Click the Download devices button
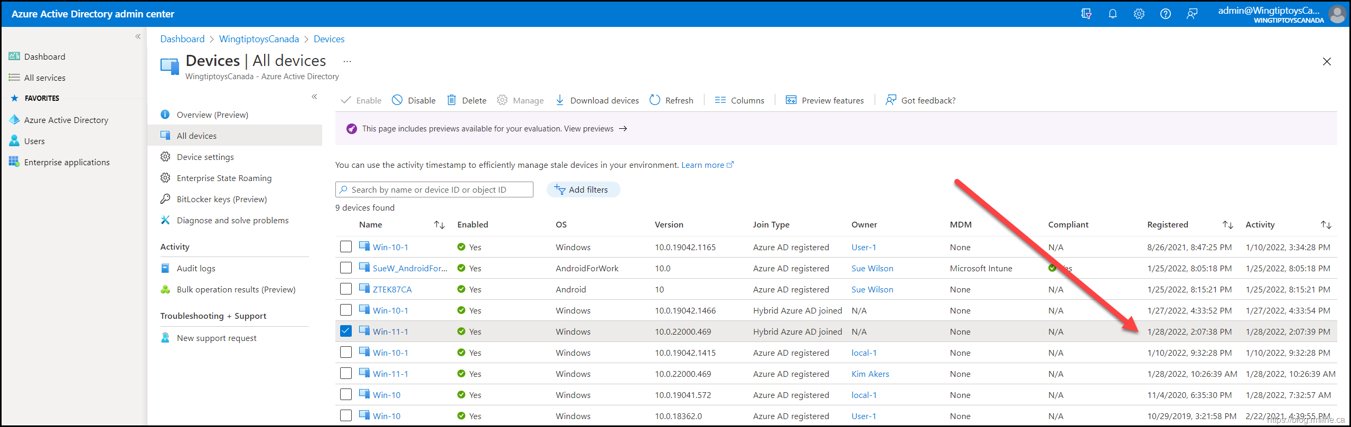The width and height of the screenshot is (1351, 427). click(597, 100)
